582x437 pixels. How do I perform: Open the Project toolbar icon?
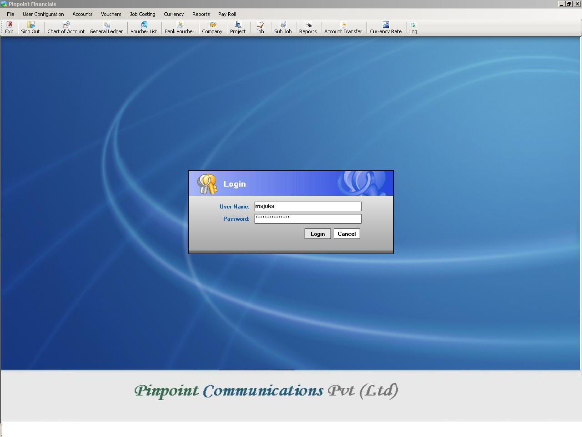pos(238,28)
